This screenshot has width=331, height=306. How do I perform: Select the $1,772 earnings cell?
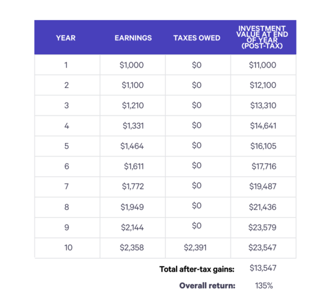coord(133,186)
